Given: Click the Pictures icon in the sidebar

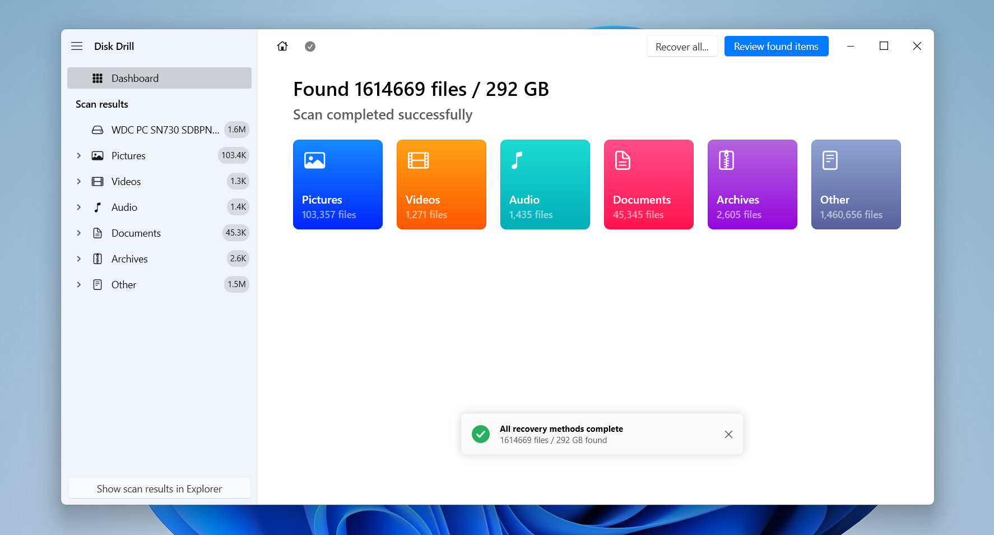Looking at the screenshot, I should pyautogui.click(x=97, y=156).
